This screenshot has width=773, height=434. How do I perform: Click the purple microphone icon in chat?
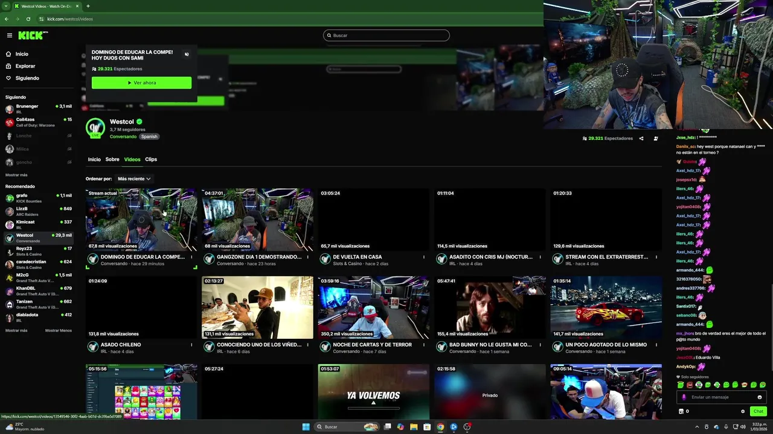684,397
